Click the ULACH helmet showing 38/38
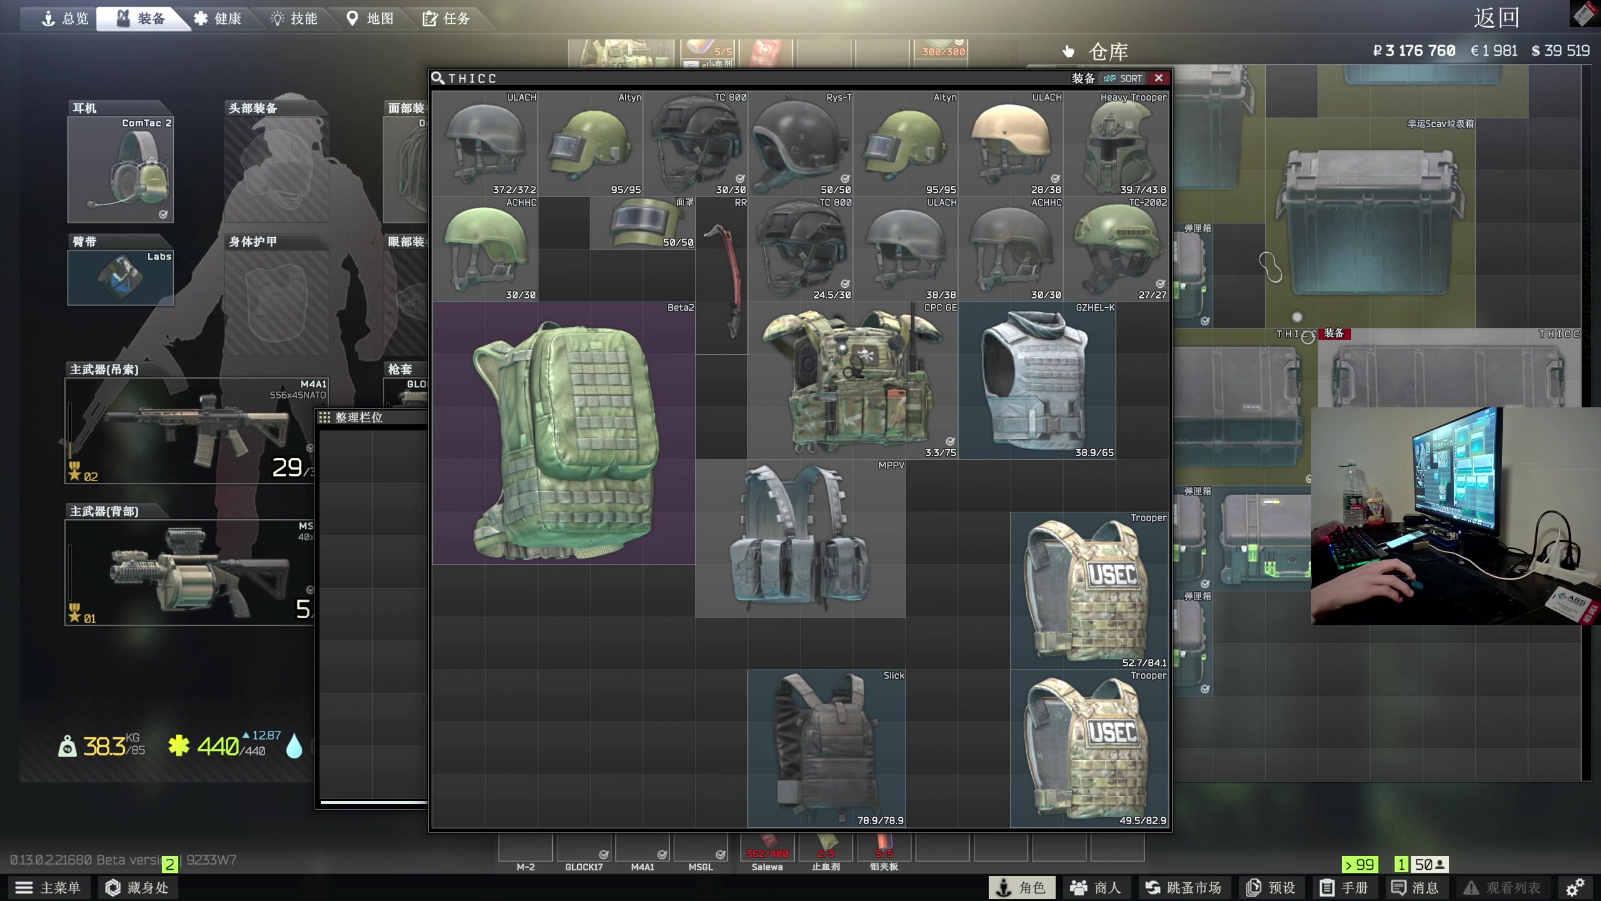 pyautogui.click(x=906, y=249)
